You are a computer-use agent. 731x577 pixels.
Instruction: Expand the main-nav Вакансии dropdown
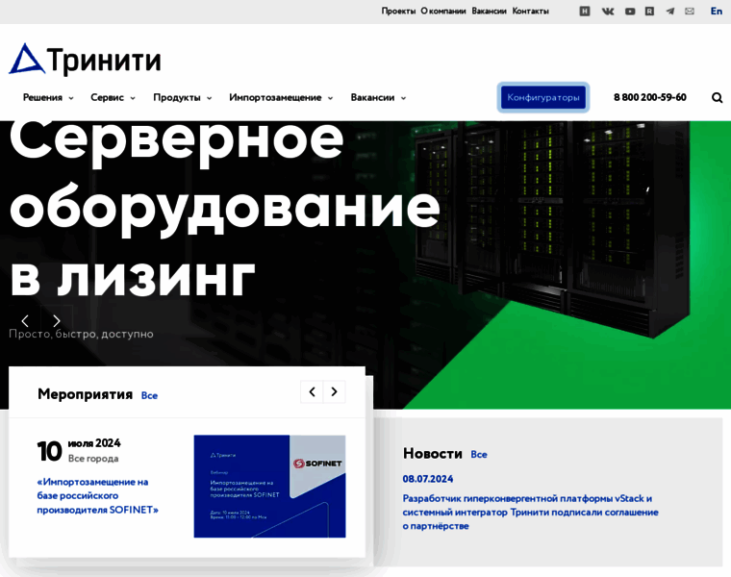[379, 97]
